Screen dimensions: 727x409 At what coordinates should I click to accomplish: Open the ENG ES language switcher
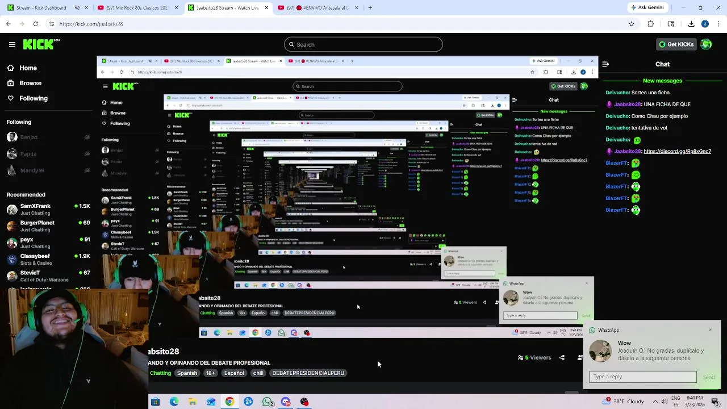point(676,402)
